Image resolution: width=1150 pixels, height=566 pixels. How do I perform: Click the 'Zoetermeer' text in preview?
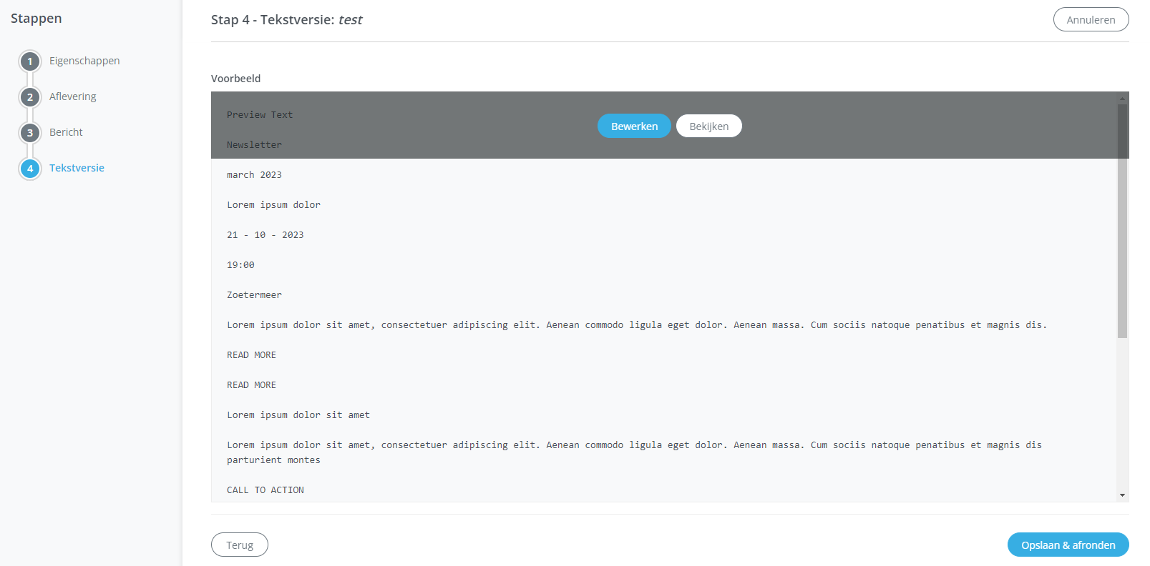(x=254, y=295)
